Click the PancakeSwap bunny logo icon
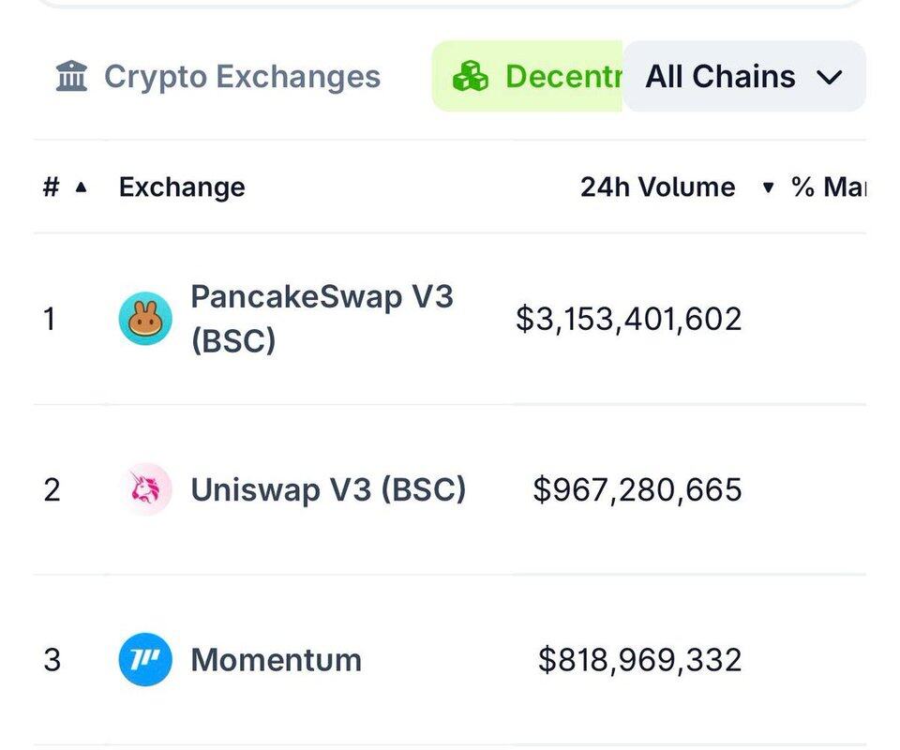Image resolution: width=900 pixels, height=750 pixels. 145,319
